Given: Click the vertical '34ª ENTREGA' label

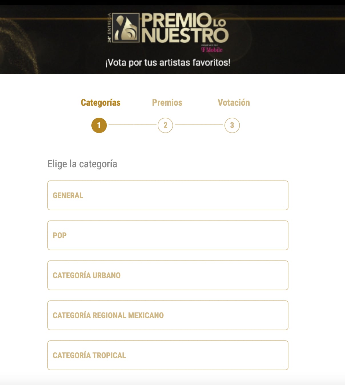Looking at the screenshot, I should (x=109, y=28).
